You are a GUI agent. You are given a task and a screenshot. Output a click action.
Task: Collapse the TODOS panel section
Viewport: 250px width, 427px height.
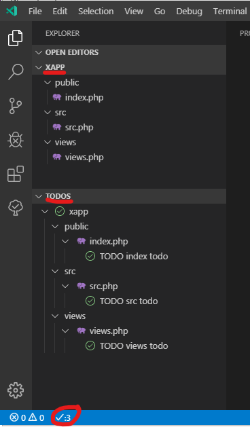click(x=39, y=196)
